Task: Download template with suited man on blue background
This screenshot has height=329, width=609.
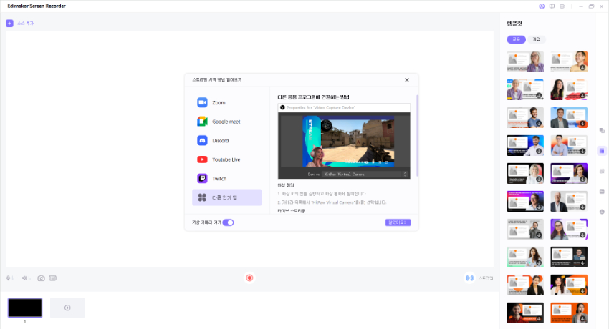Action: (x=582, y=123)
